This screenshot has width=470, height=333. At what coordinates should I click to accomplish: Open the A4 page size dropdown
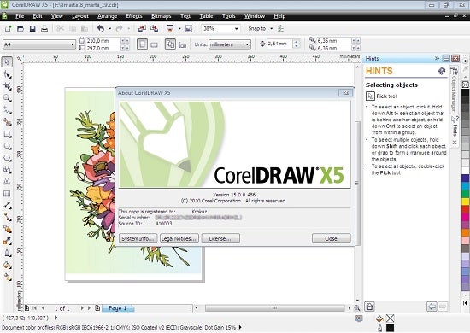[72, 44]
